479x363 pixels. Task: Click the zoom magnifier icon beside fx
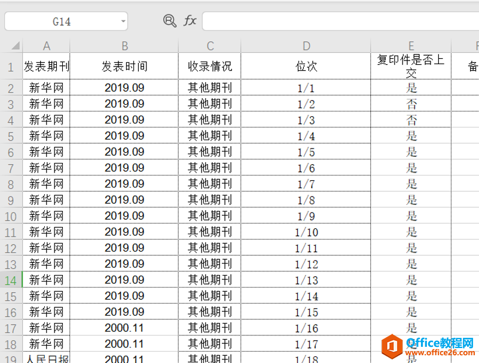pyautogui.click(x=170, y=21)
